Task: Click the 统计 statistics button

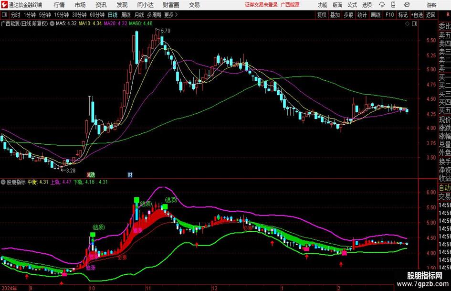Action: 362,15
